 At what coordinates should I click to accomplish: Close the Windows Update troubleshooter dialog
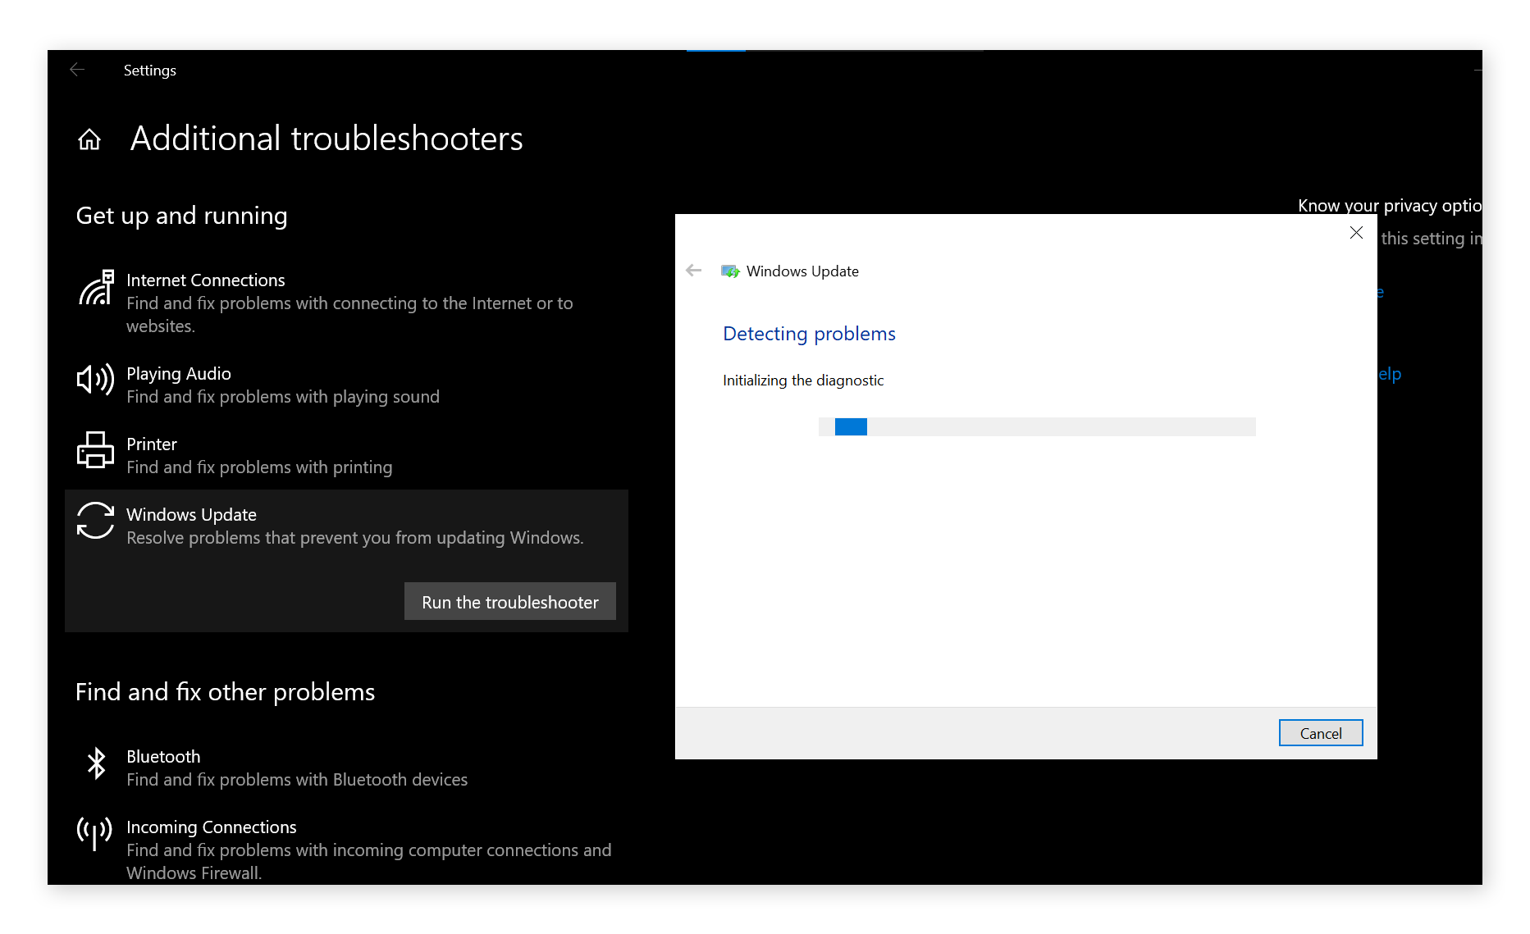coord(1356,233)
